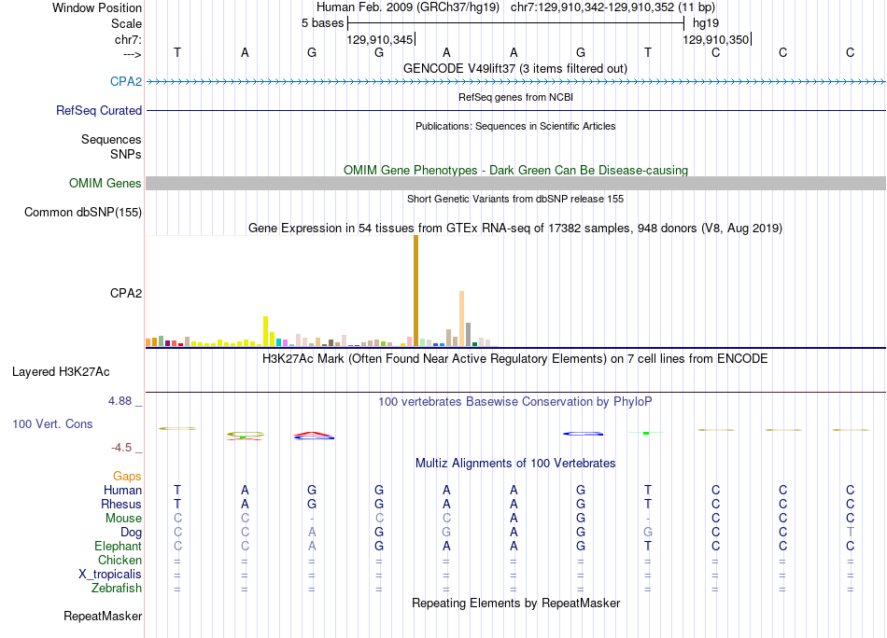Select the Zebrafish alignment row label
Viewport: 887px width, 638px height.
click(x=117, y=588)
